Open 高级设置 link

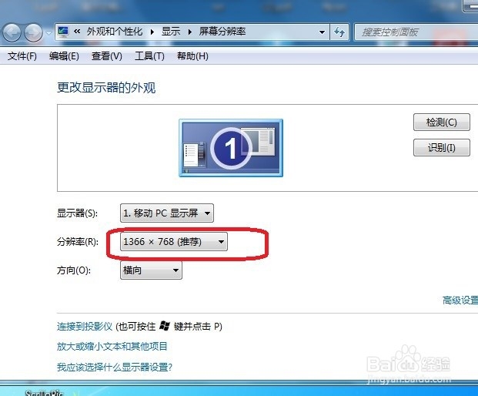[x=460, y=300]
